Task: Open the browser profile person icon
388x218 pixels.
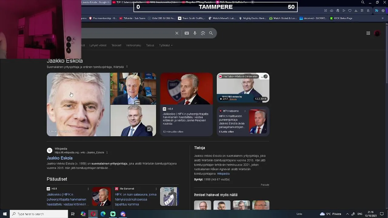Action: [368, 11]
